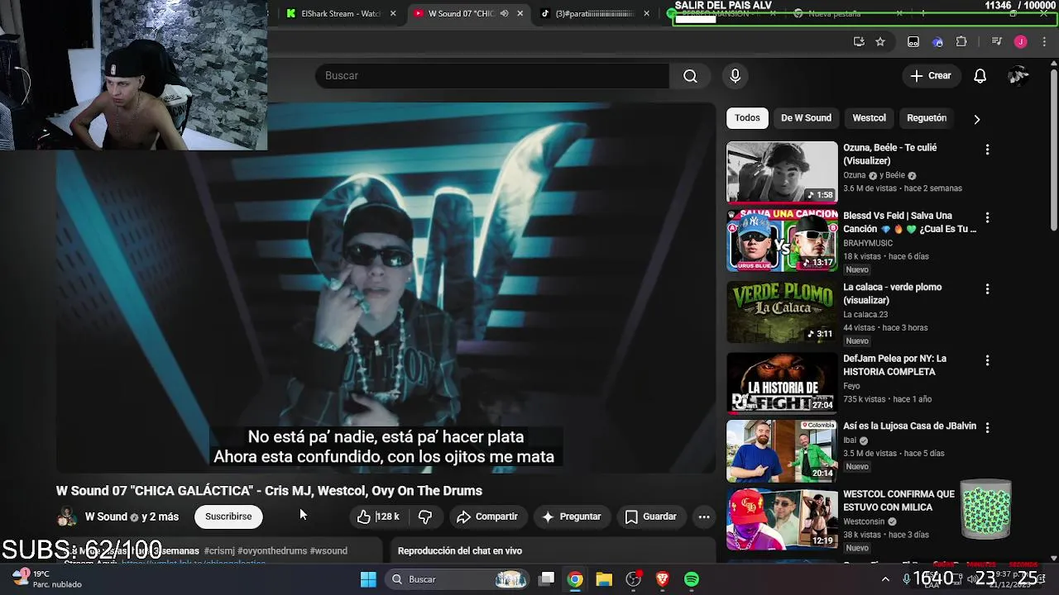The height and width of the screenshot is (595, 1059).
Task: Click the install/cast icon in address bar
Action: click(x=859, y=41)
